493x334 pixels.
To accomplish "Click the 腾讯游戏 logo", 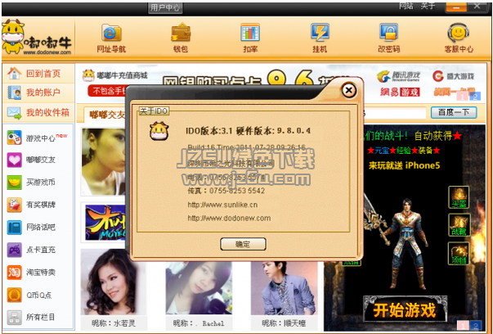I will tap(398, 76).
